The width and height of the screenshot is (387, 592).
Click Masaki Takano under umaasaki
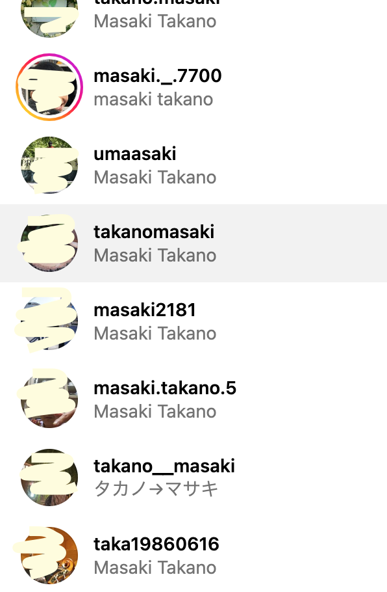pos(155,178)
